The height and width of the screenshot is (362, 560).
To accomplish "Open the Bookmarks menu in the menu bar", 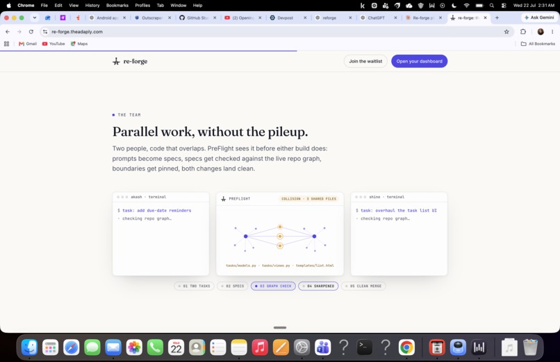I will tap(117, 6).
